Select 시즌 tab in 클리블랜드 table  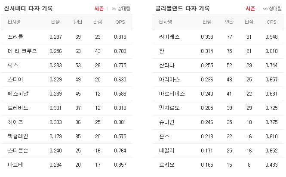[250, 9]
